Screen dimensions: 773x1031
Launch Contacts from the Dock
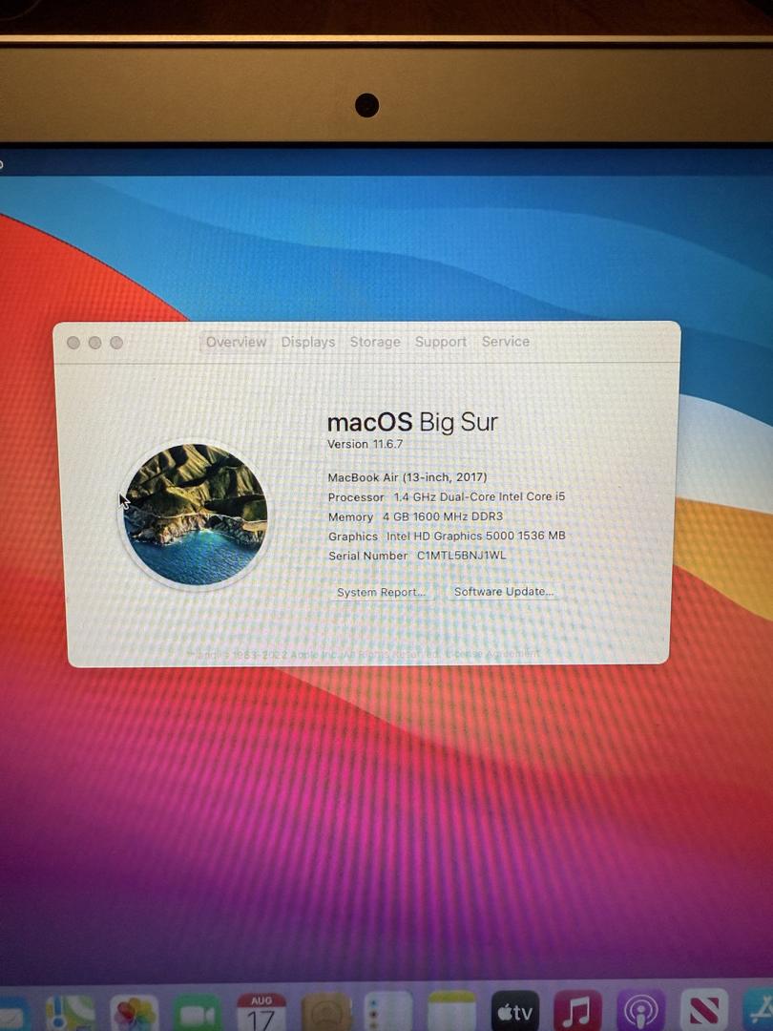[325, 1013]
